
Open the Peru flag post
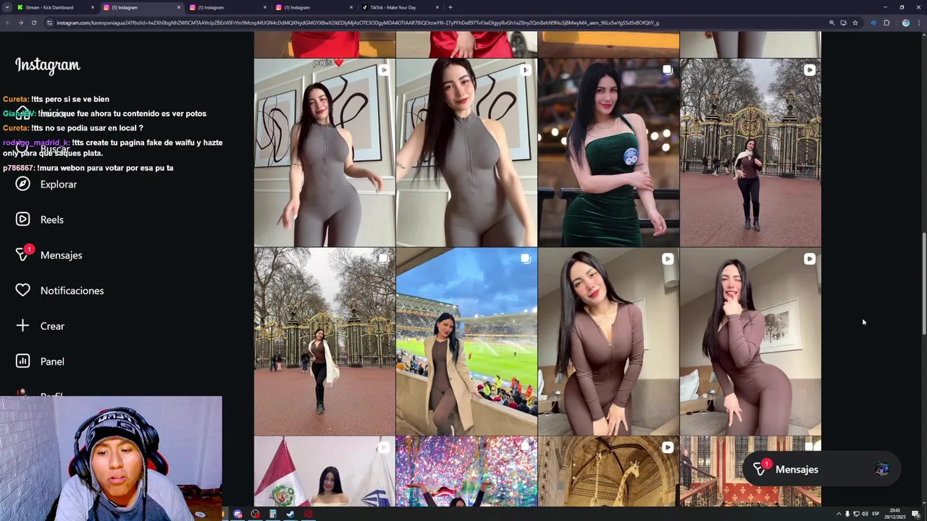(x=324, y=471)
